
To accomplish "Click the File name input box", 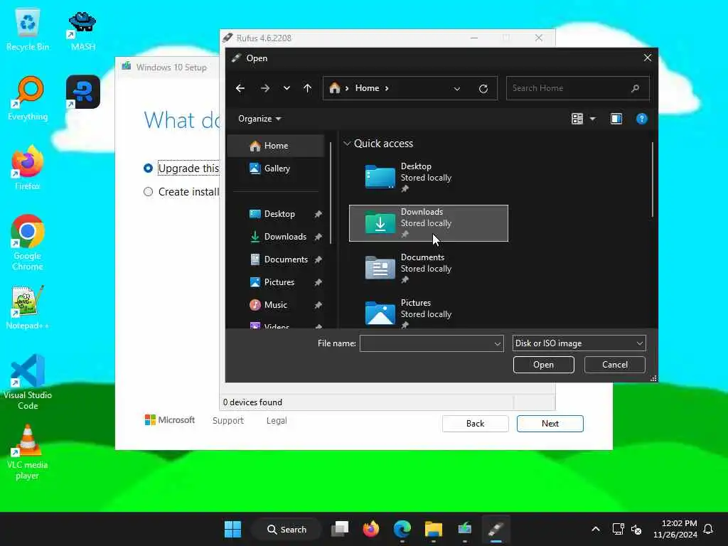I will (427, 343).
